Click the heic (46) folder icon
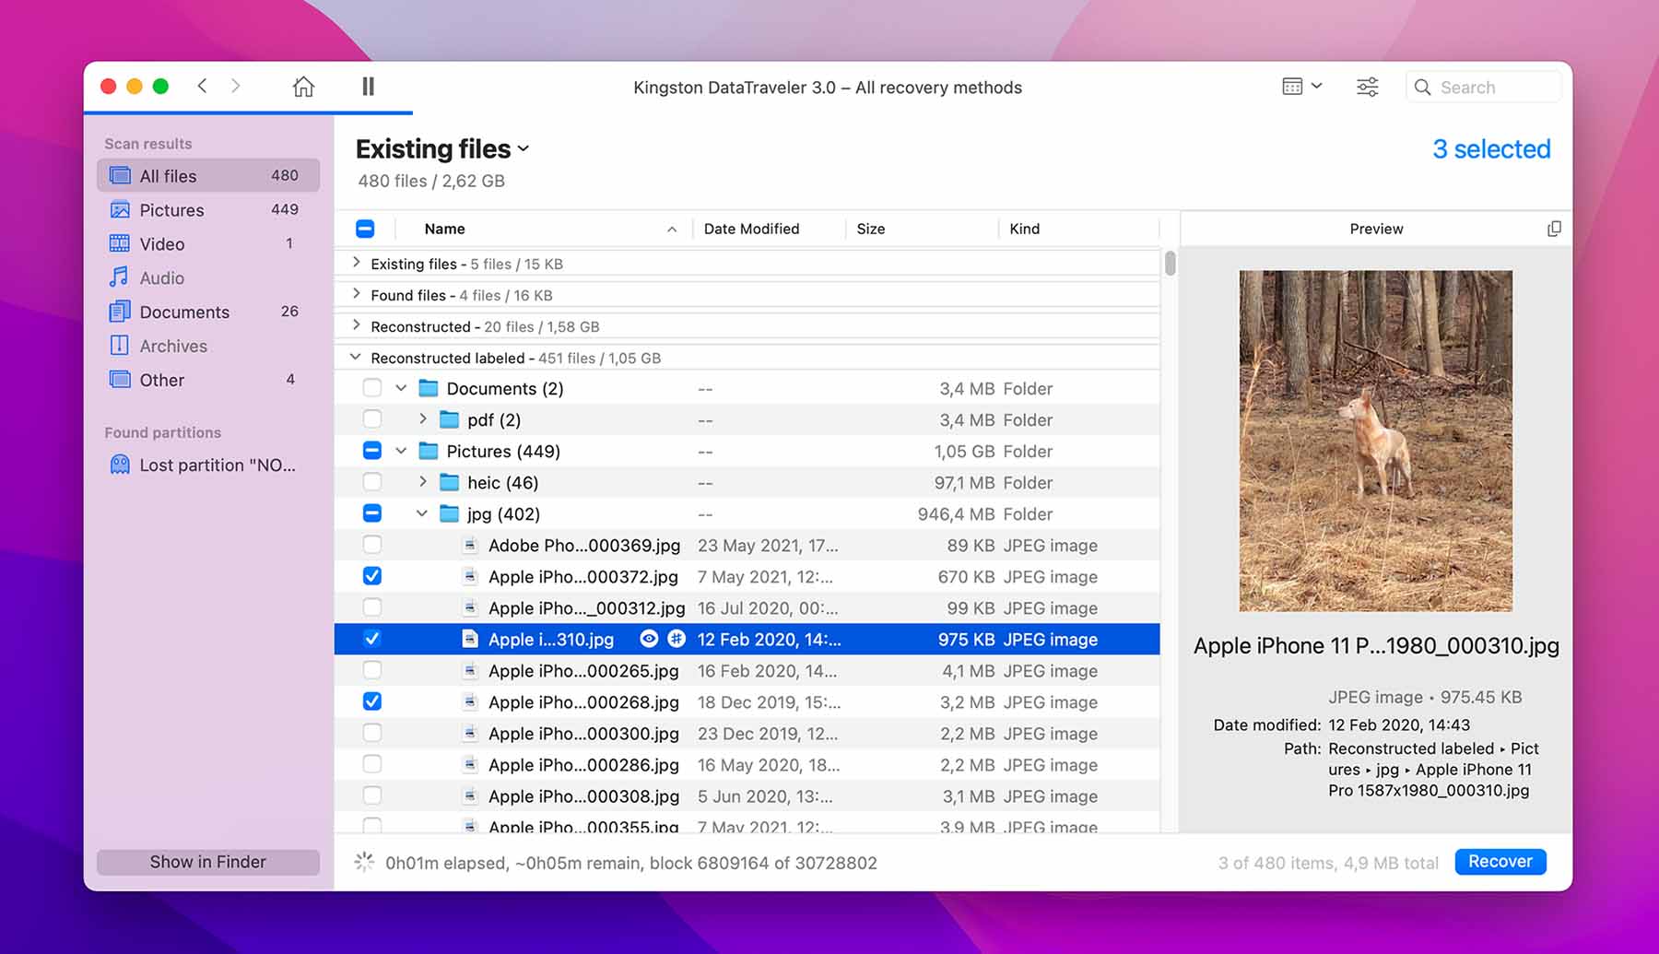Screen dimensions: 1659x954 click(x=450, y=482)
